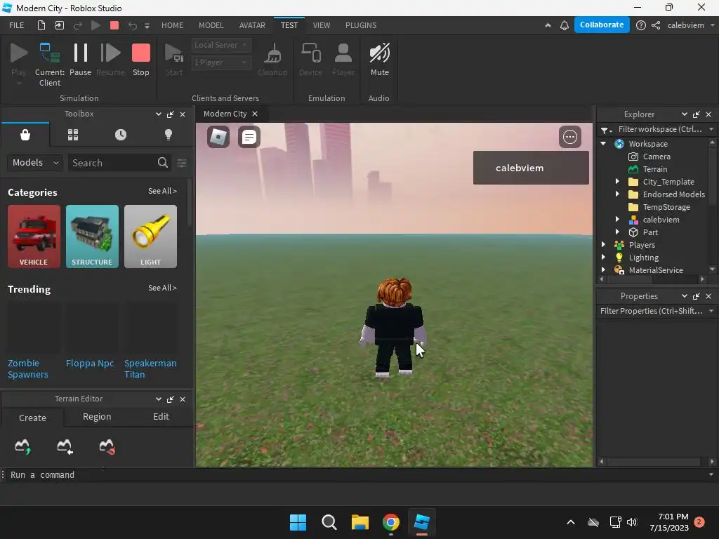719x539 pixels.
Task: Expand the calebviem model node
Action: (617, 220)
